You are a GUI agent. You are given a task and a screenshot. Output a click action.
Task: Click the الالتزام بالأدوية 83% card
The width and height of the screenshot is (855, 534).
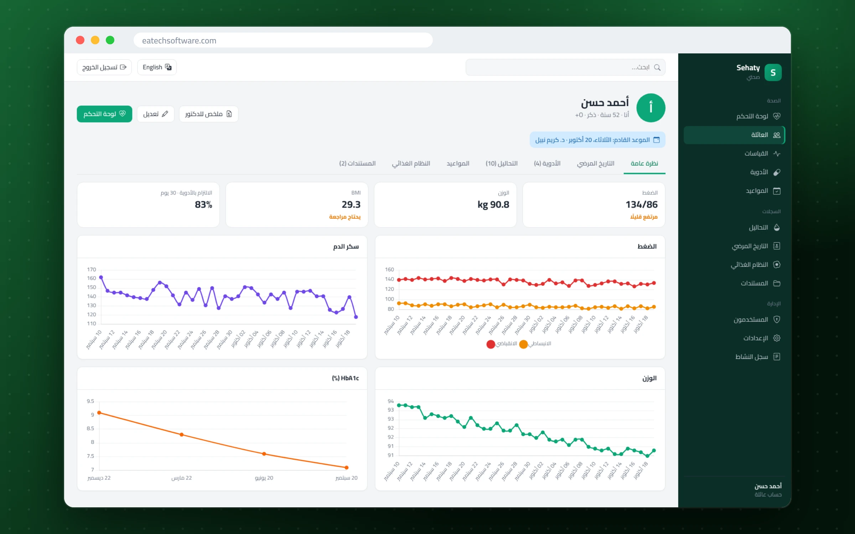(149, 205)
